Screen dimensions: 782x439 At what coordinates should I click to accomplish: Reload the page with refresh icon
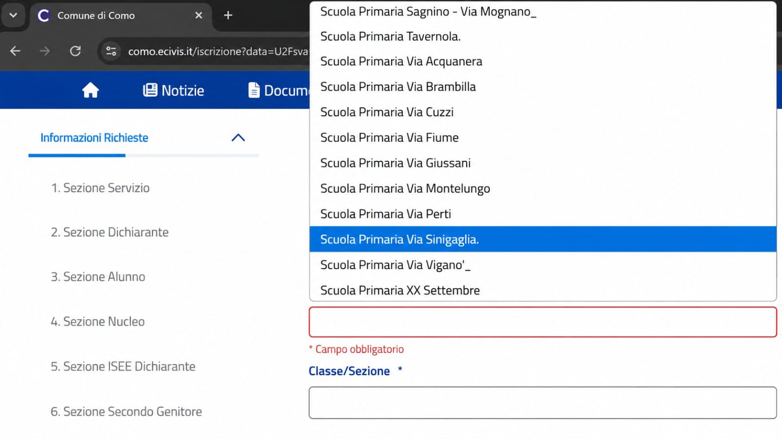point(75,51)
